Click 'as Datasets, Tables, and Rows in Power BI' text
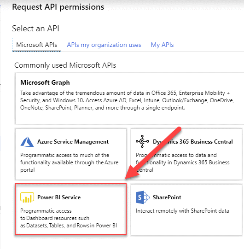The height and width of the screenshot is (249, 244). 69,226
